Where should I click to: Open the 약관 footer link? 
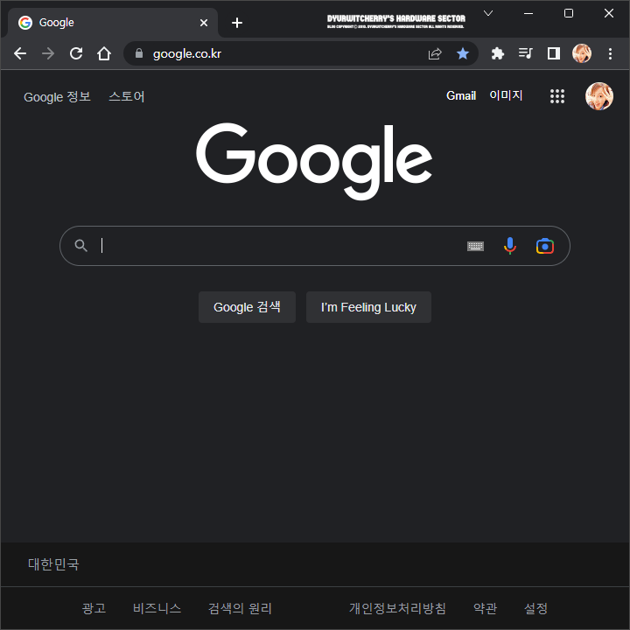click(x=486, y=608)
